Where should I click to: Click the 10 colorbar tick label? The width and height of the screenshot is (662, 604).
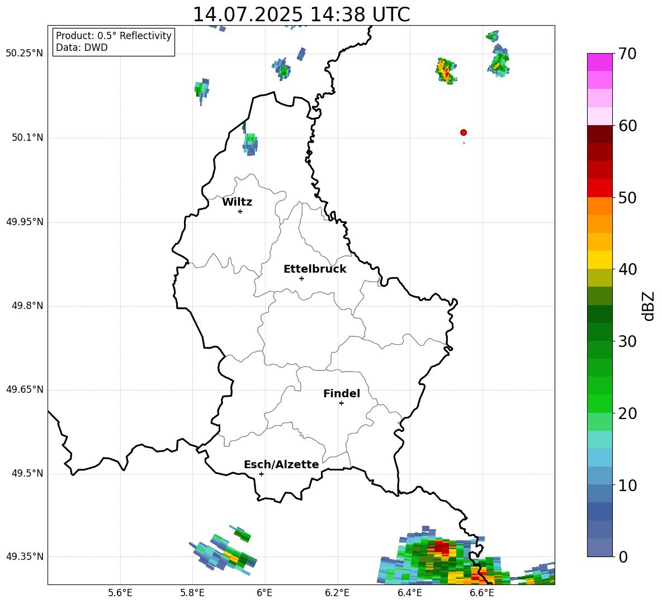coord(627,486)
